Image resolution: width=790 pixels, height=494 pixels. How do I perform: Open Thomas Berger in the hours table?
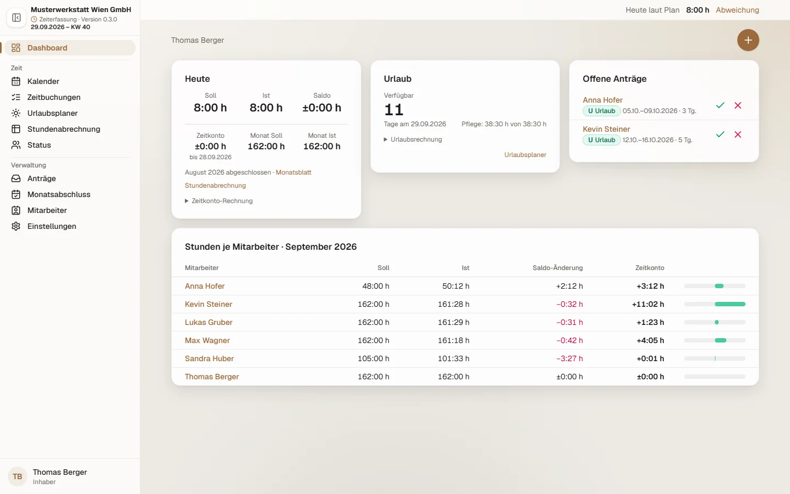coord(212,377)
